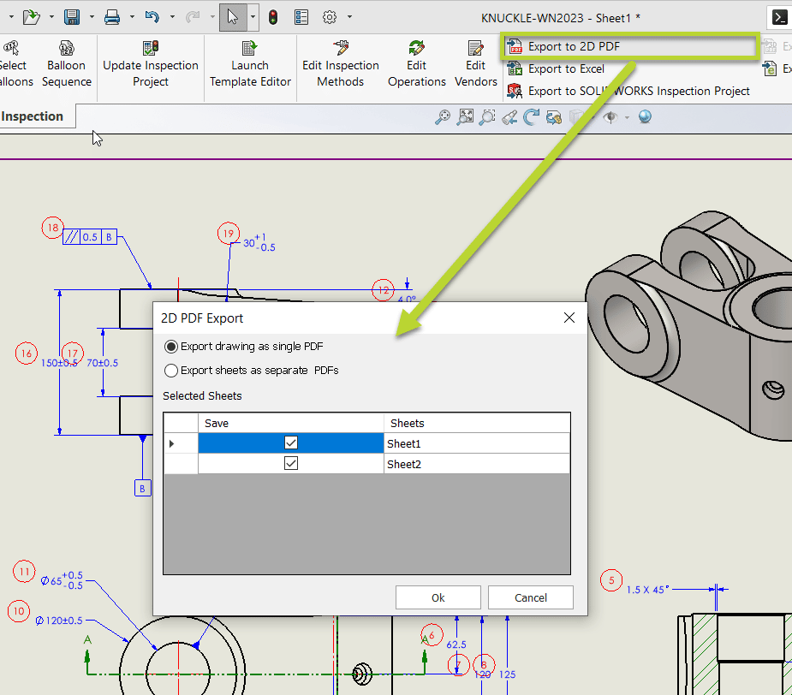Screen dimensions: 792x695
Task: Click the Zoom to Fit icon
Action: click(466, 116)
